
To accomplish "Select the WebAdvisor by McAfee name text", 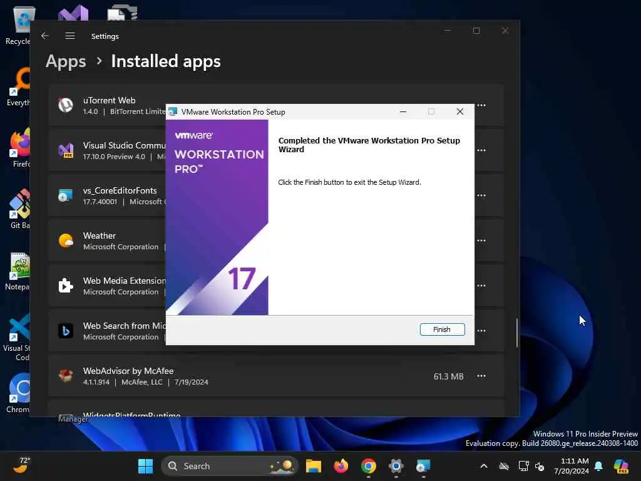I will pos(128,371).
